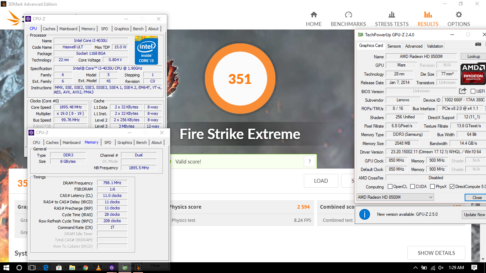Open Microsoft Store from taskbar

[59, 267]
